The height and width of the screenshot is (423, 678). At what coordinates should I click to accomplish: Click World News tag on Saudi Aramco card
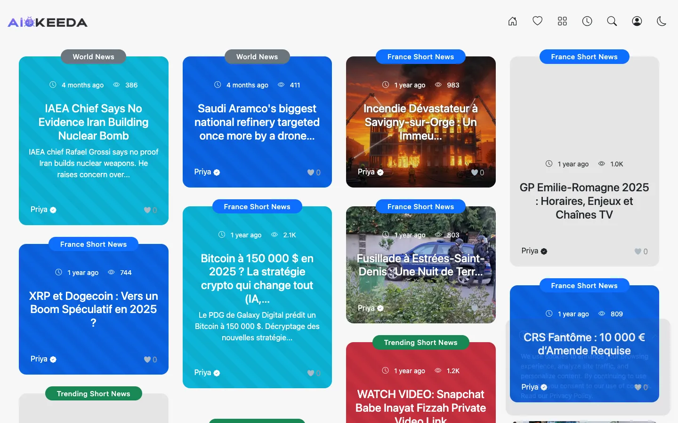(x=257, y=57)
